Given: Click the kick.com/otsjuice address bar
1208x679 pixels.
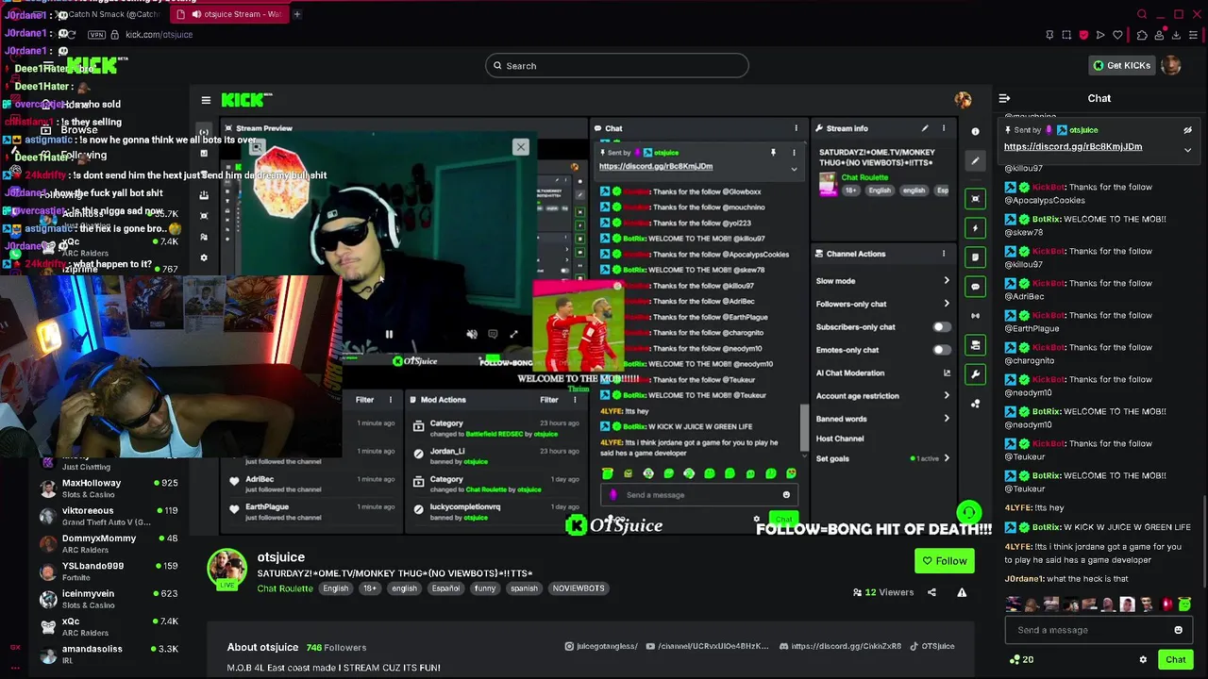Looking at the screenshot, I should tap(159, 35).
